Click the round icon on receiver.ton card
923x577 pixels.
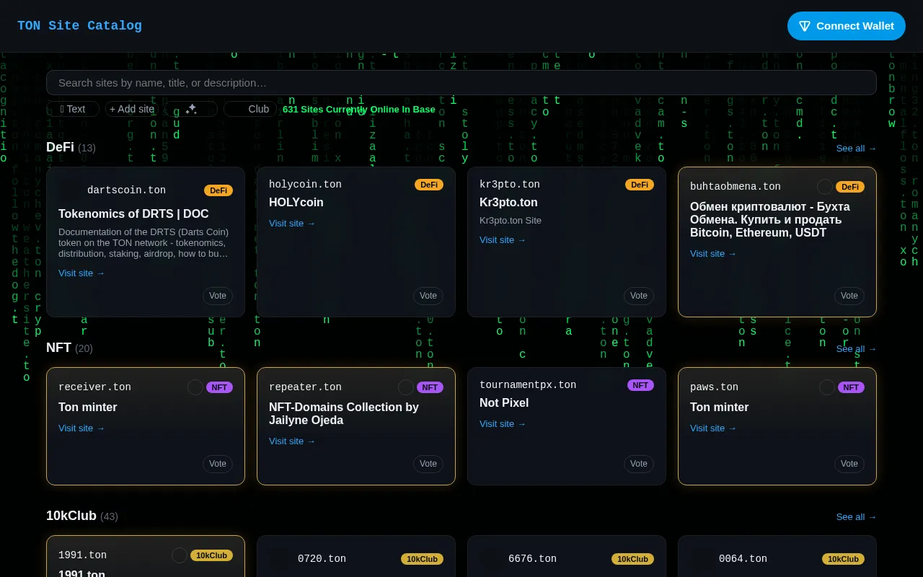195,387
